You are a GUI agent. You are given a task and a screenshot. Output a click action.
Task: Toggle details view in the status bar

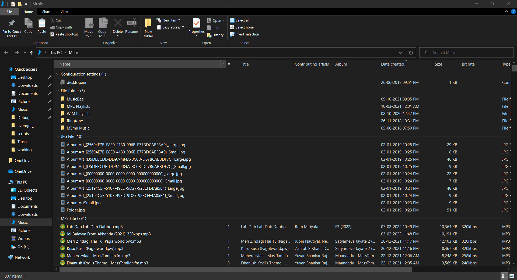[x=504, y=276]
